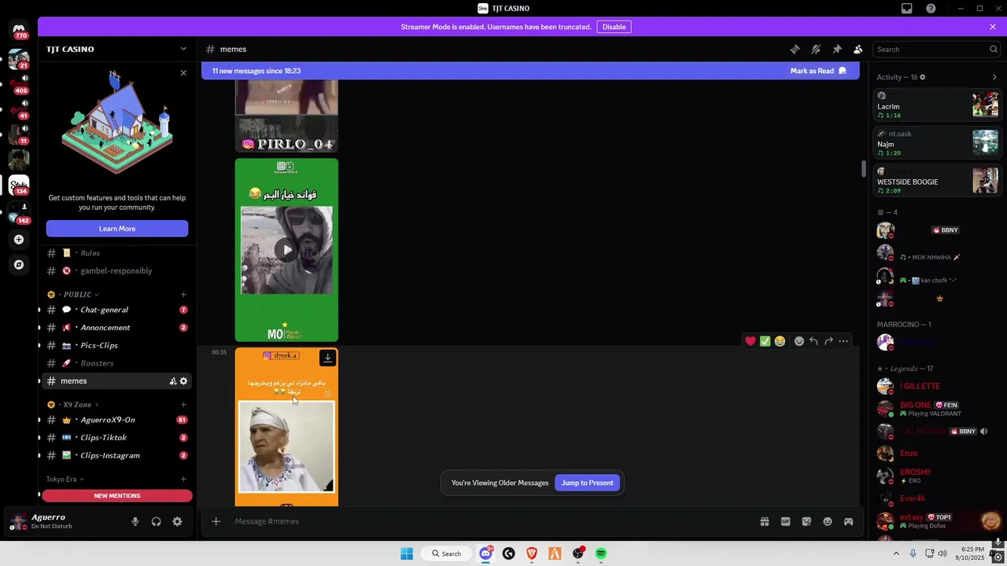Screen dimensions: 1007x566
Task: Create channel in X9 Zone category
Action: (183, 405)
